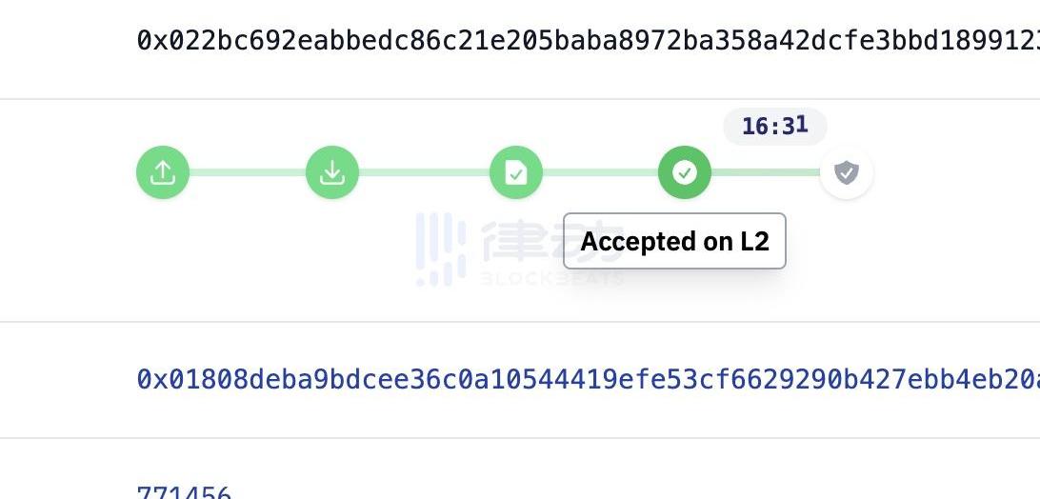Click the BlockBeats watermark bars logo
1040x499 pixels.
tap(441, 249)
